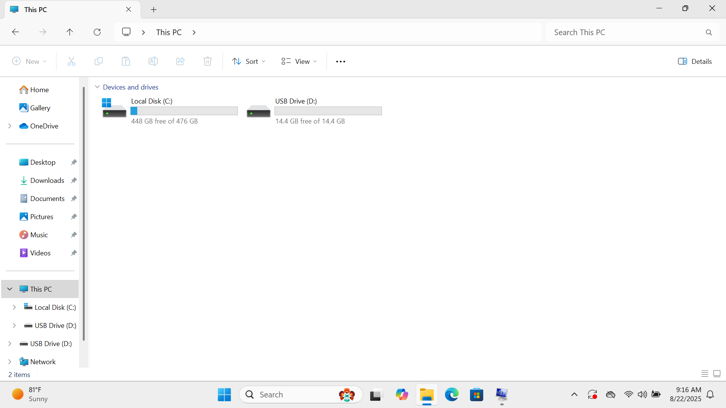The width and height of the screenshot is (726, 408).
Task: Switch to large thumbnails view icon
Action: [717, 374]
